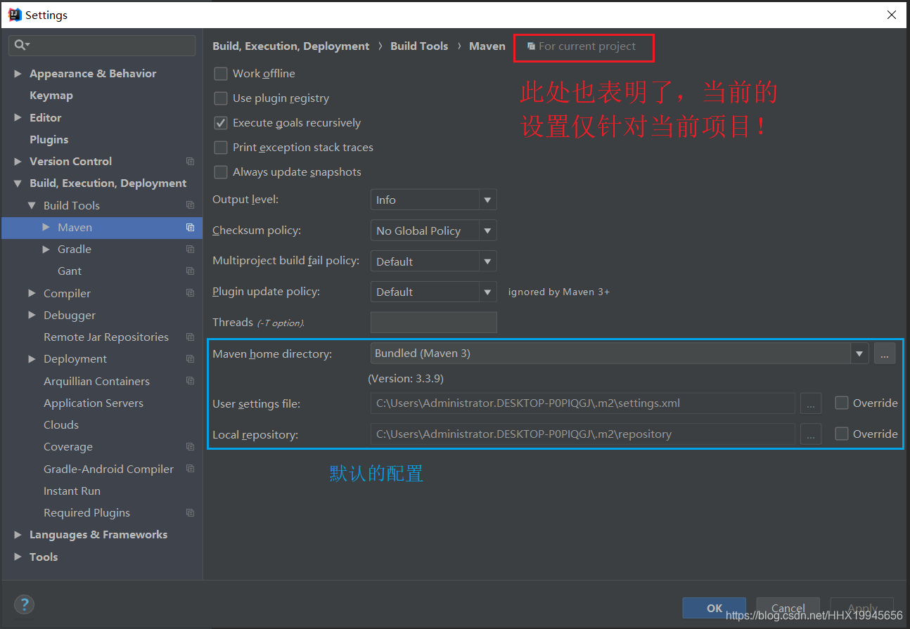The width and height of the screenshot is (910, 629).
Task: Click the Build, Execution, Deployment breadcrumb
Action: (291, 46)
